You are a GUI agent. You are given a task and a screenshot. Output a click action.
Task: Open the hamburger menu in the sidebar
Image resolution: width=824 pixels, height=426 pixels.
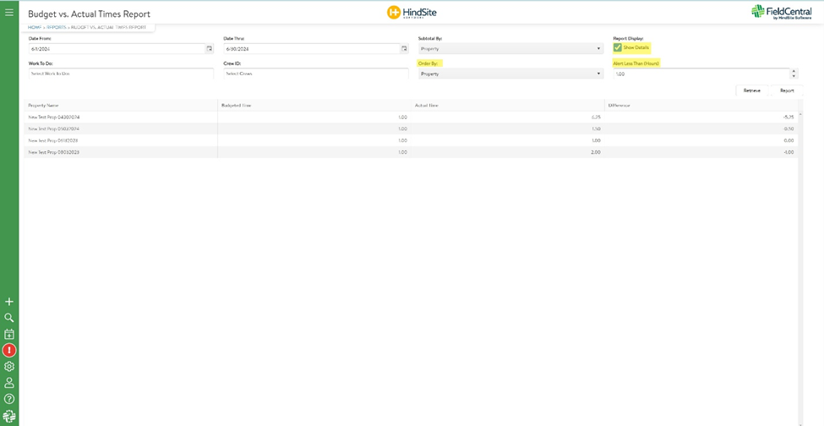click(x=9, y=13)
